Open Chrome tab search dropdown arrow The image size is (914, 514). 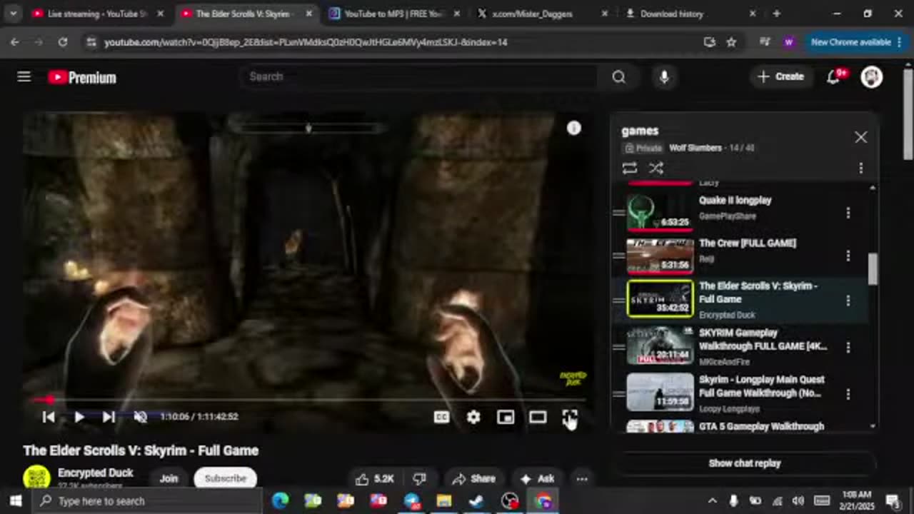click(13, 14)
